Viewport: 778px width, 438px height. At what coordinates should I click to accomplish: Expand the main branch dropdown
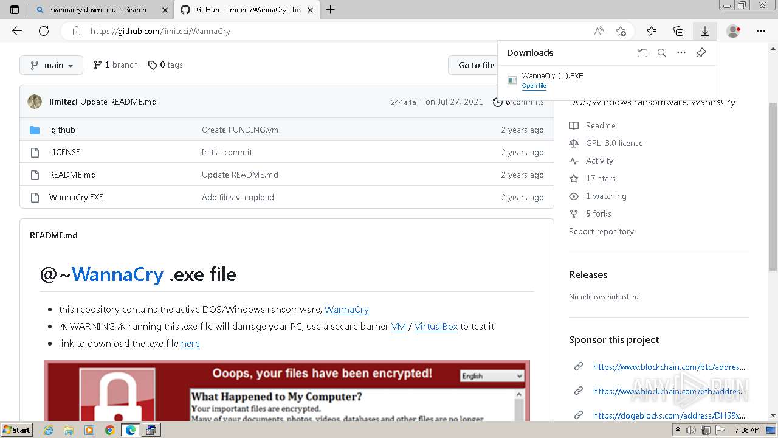[52, 65]
